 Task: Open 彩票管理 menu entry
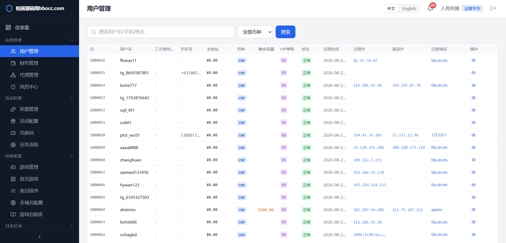pos(40,109)
